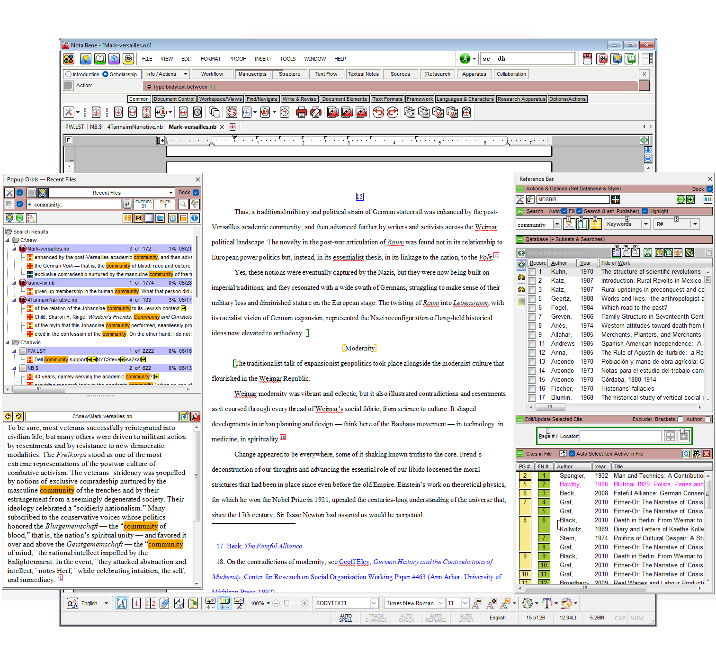
Task: Expand the Search section in Reference Bar
Action: coord(519,211)
